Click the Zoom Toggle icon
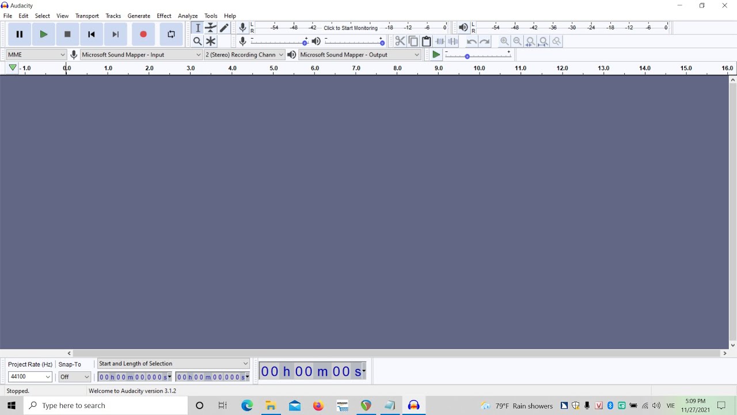 click(556, 41)
